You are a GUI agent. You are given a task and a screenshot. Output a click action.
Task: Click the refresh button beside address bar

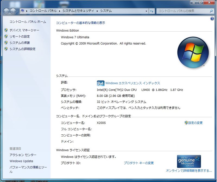152,11
